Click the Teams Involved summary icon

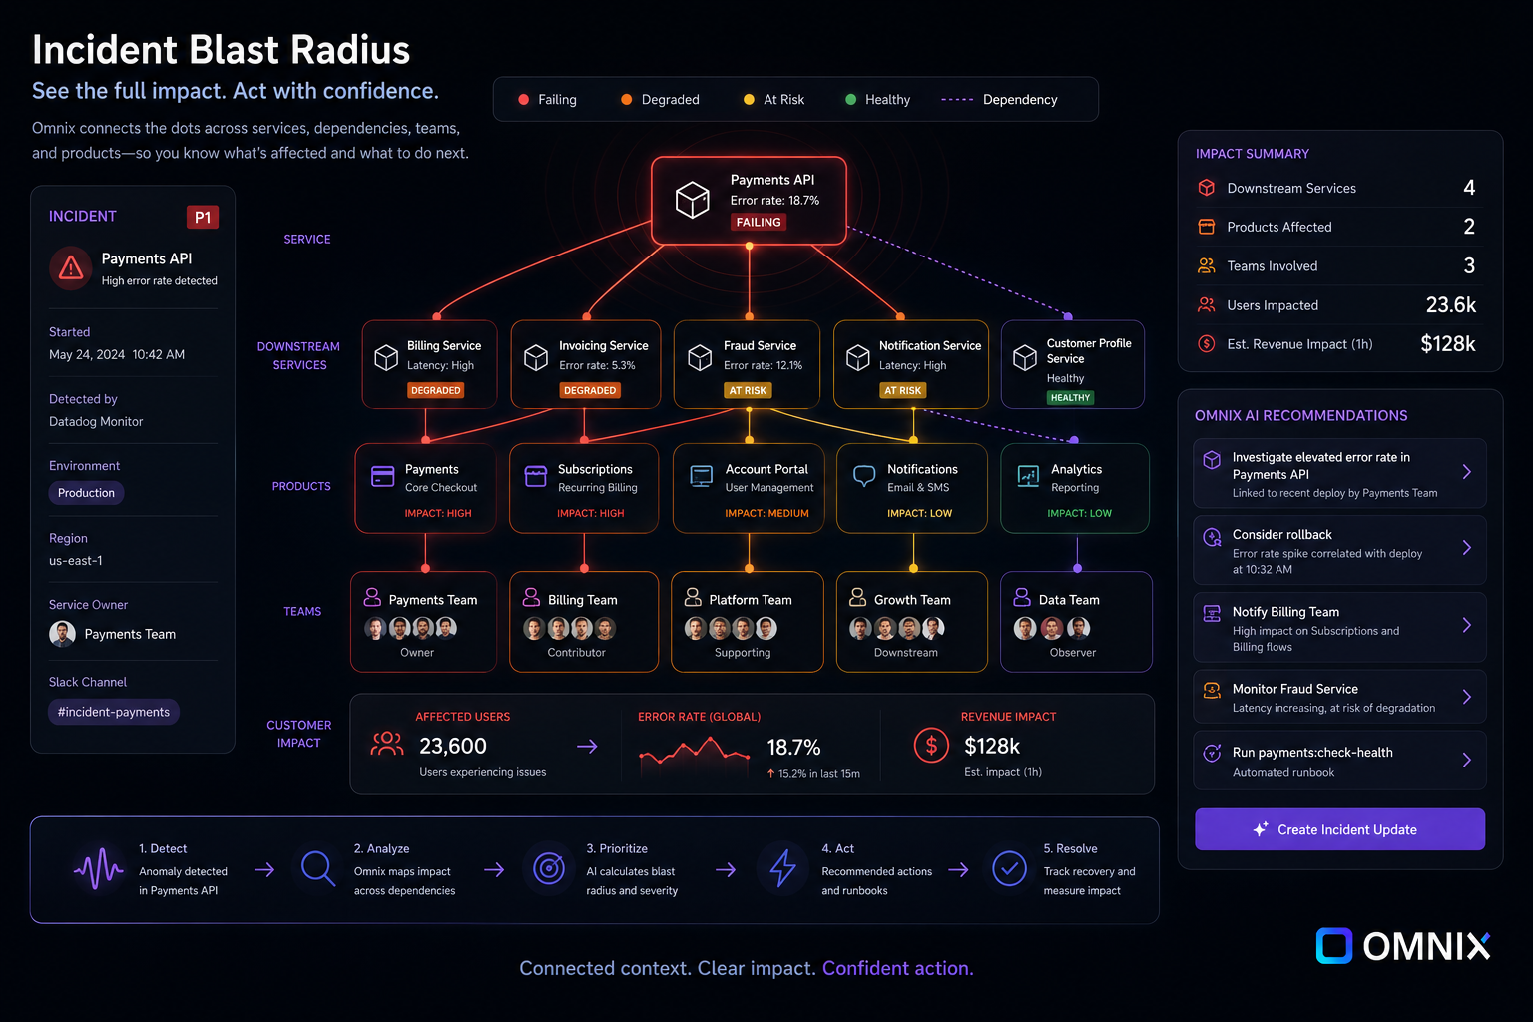point(1207,265)
